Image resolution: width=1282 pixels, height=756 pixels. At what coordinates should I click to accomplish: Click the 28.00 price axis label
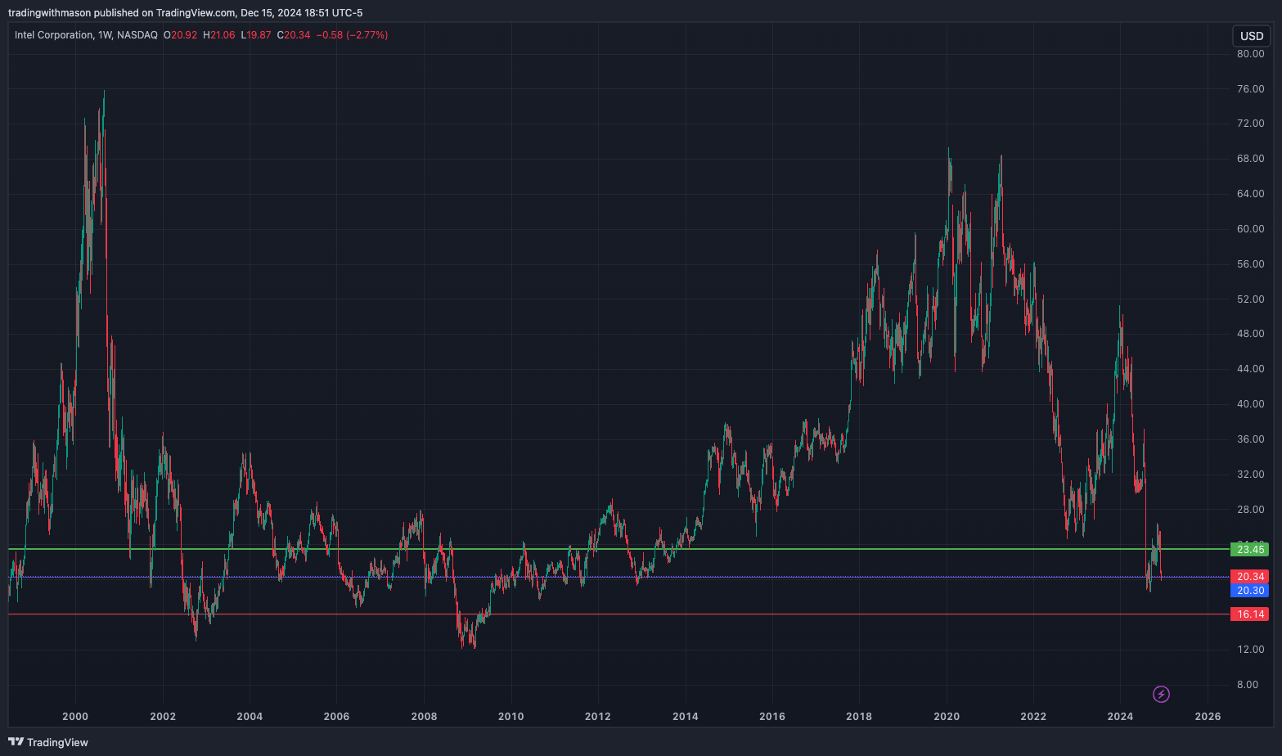click(x=1250, y=510)
